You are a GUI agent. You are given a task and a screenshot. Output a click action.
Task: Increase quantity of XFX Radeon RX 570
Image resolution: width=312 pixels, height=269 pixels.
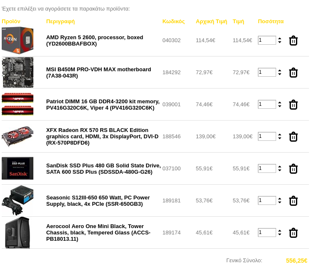pyautogui.click(x=279, y=134)
